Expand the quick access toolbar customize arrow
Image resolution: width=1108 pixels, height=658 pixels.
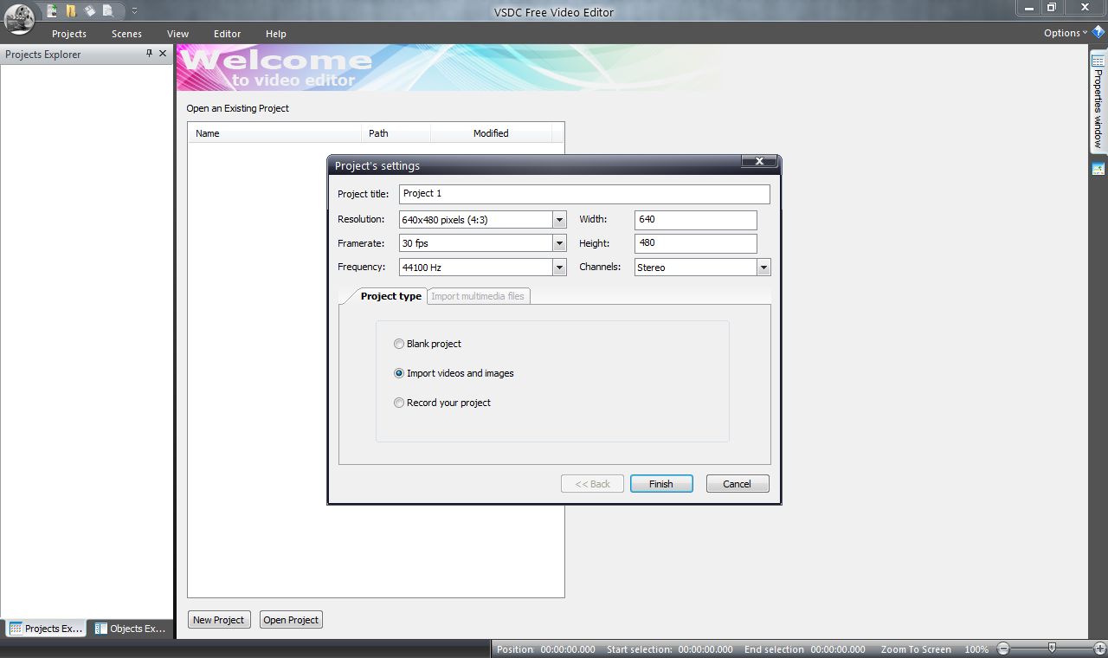pyautogui.click(x=135, y=12)
